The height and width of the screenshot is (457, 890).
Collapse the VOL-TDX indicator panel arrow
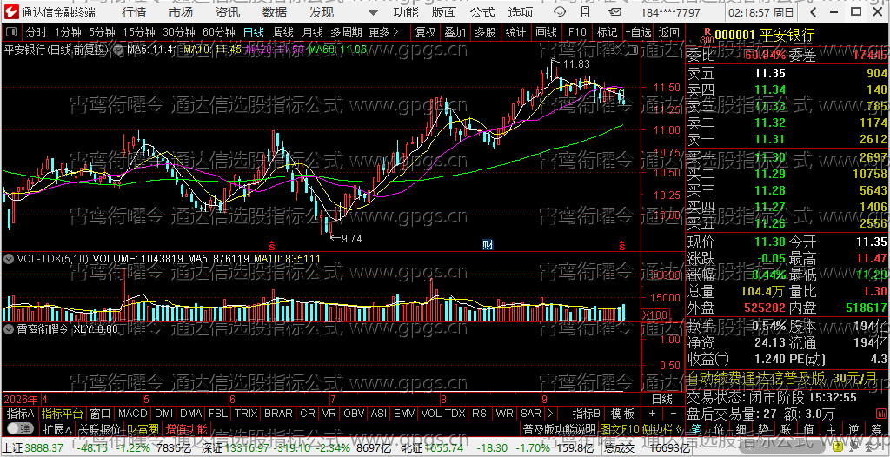[x=9, y=258]
